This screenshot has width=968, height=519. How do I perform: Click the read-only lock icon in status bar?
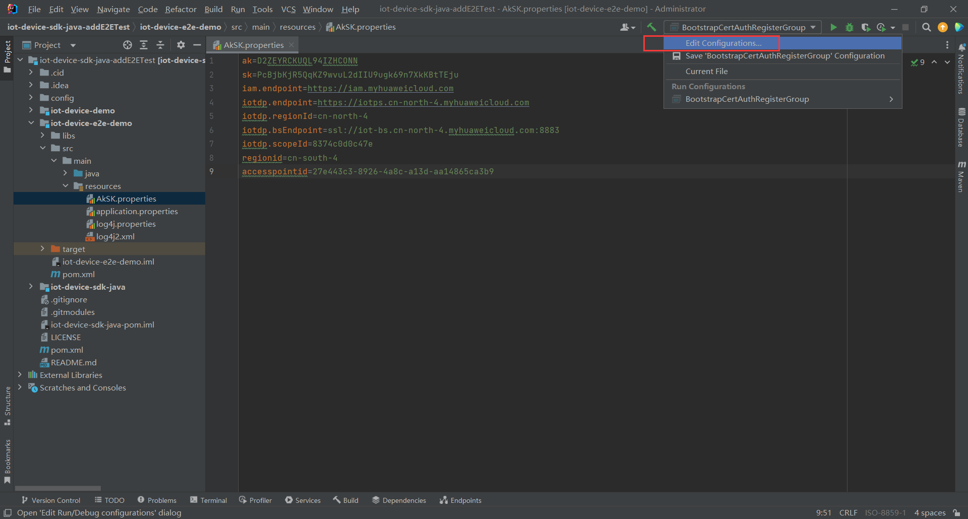coord(956,512)
